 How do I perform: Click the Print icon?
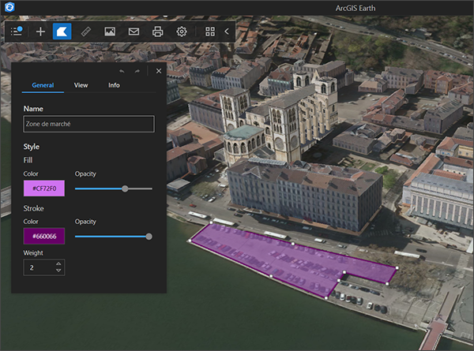pos(157,32)
